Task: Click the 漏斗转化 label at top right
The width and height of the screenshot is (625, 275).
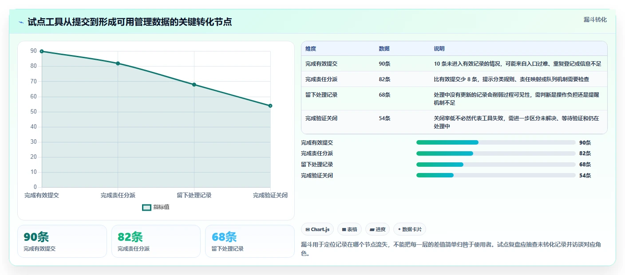Action: point(595,20)
